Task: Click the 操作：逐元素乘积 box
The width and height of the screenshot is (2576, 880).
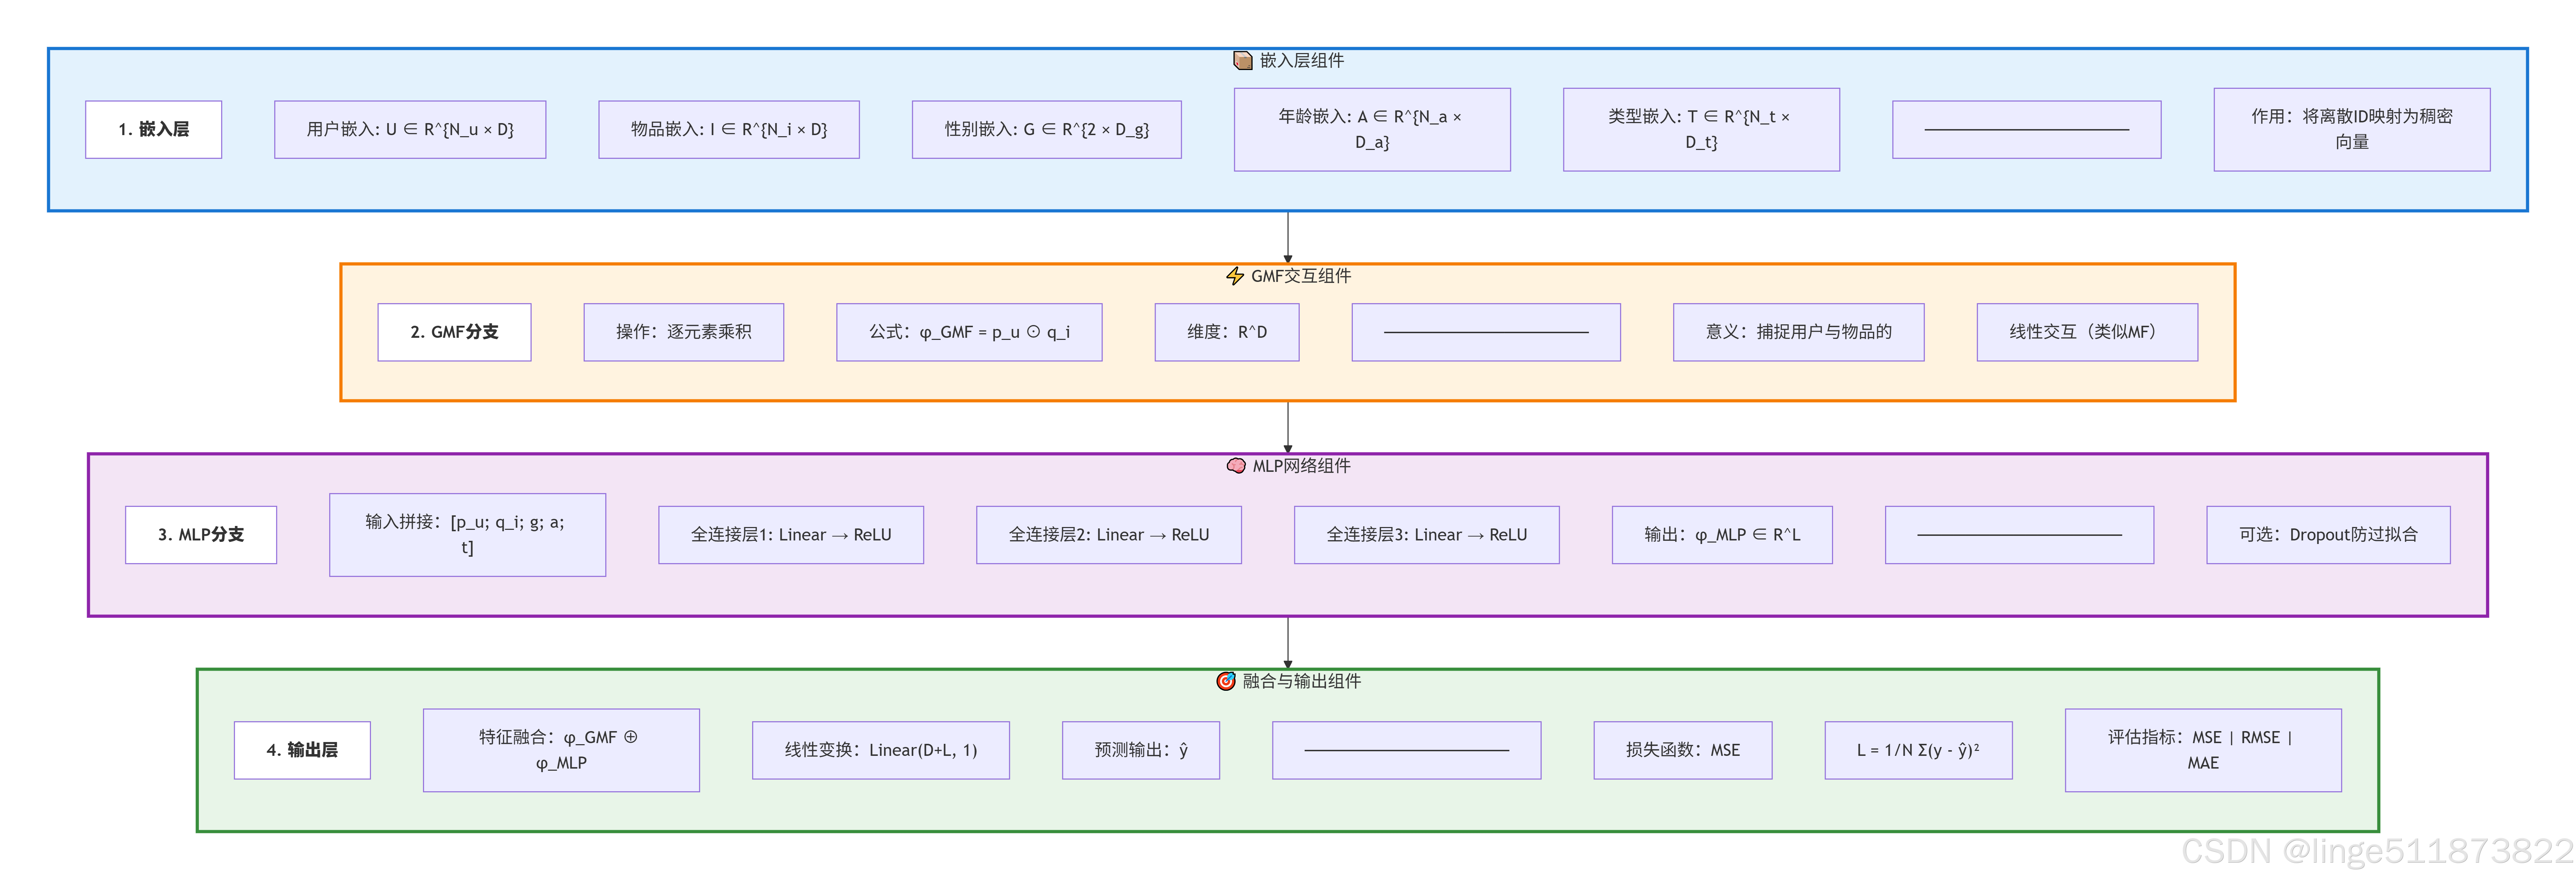Action: click(x=684, y=332)
